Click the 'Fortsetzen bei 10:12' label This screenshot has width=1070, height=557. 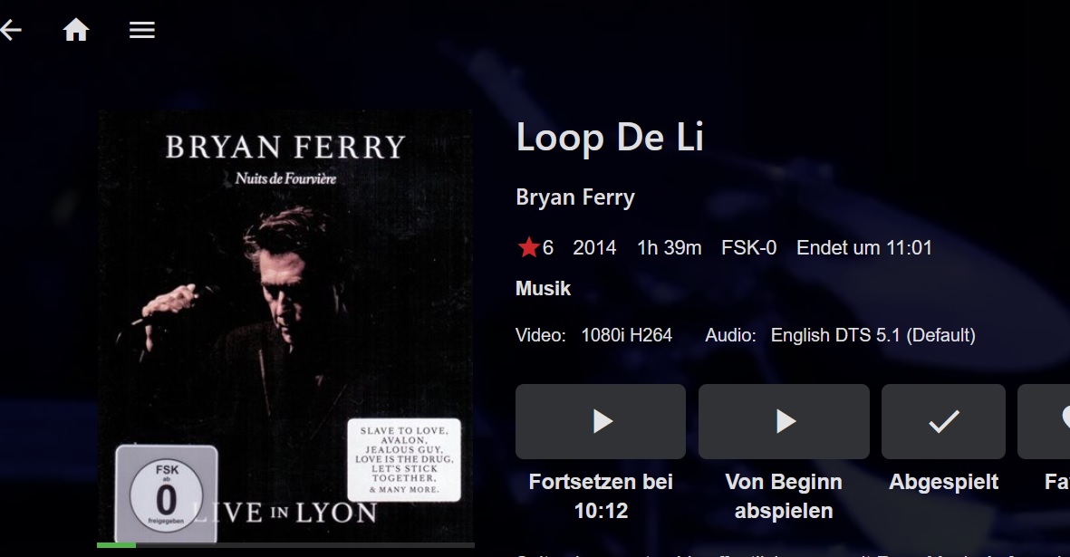point(601,496)
